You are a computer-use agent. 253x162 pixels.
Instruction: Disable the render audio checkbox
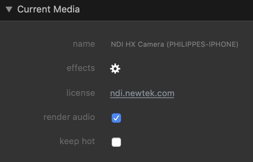[116, 118]
